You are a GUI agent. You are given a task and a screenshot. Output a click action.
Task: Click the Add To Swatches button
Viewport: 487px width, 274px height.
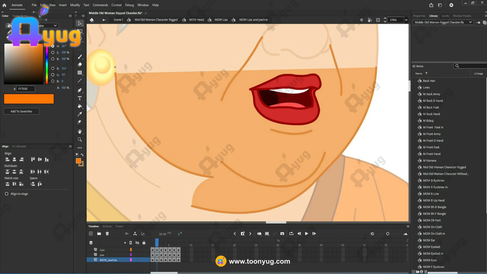[21, 111]
